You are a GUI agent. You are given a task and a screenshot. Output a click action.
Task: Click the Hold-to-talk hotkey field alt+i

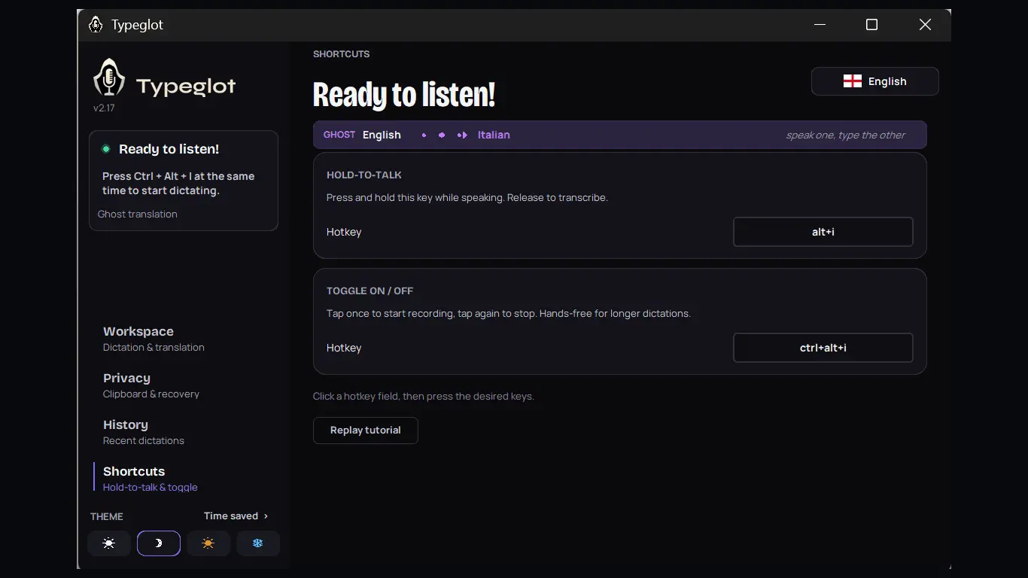[823, 232]
